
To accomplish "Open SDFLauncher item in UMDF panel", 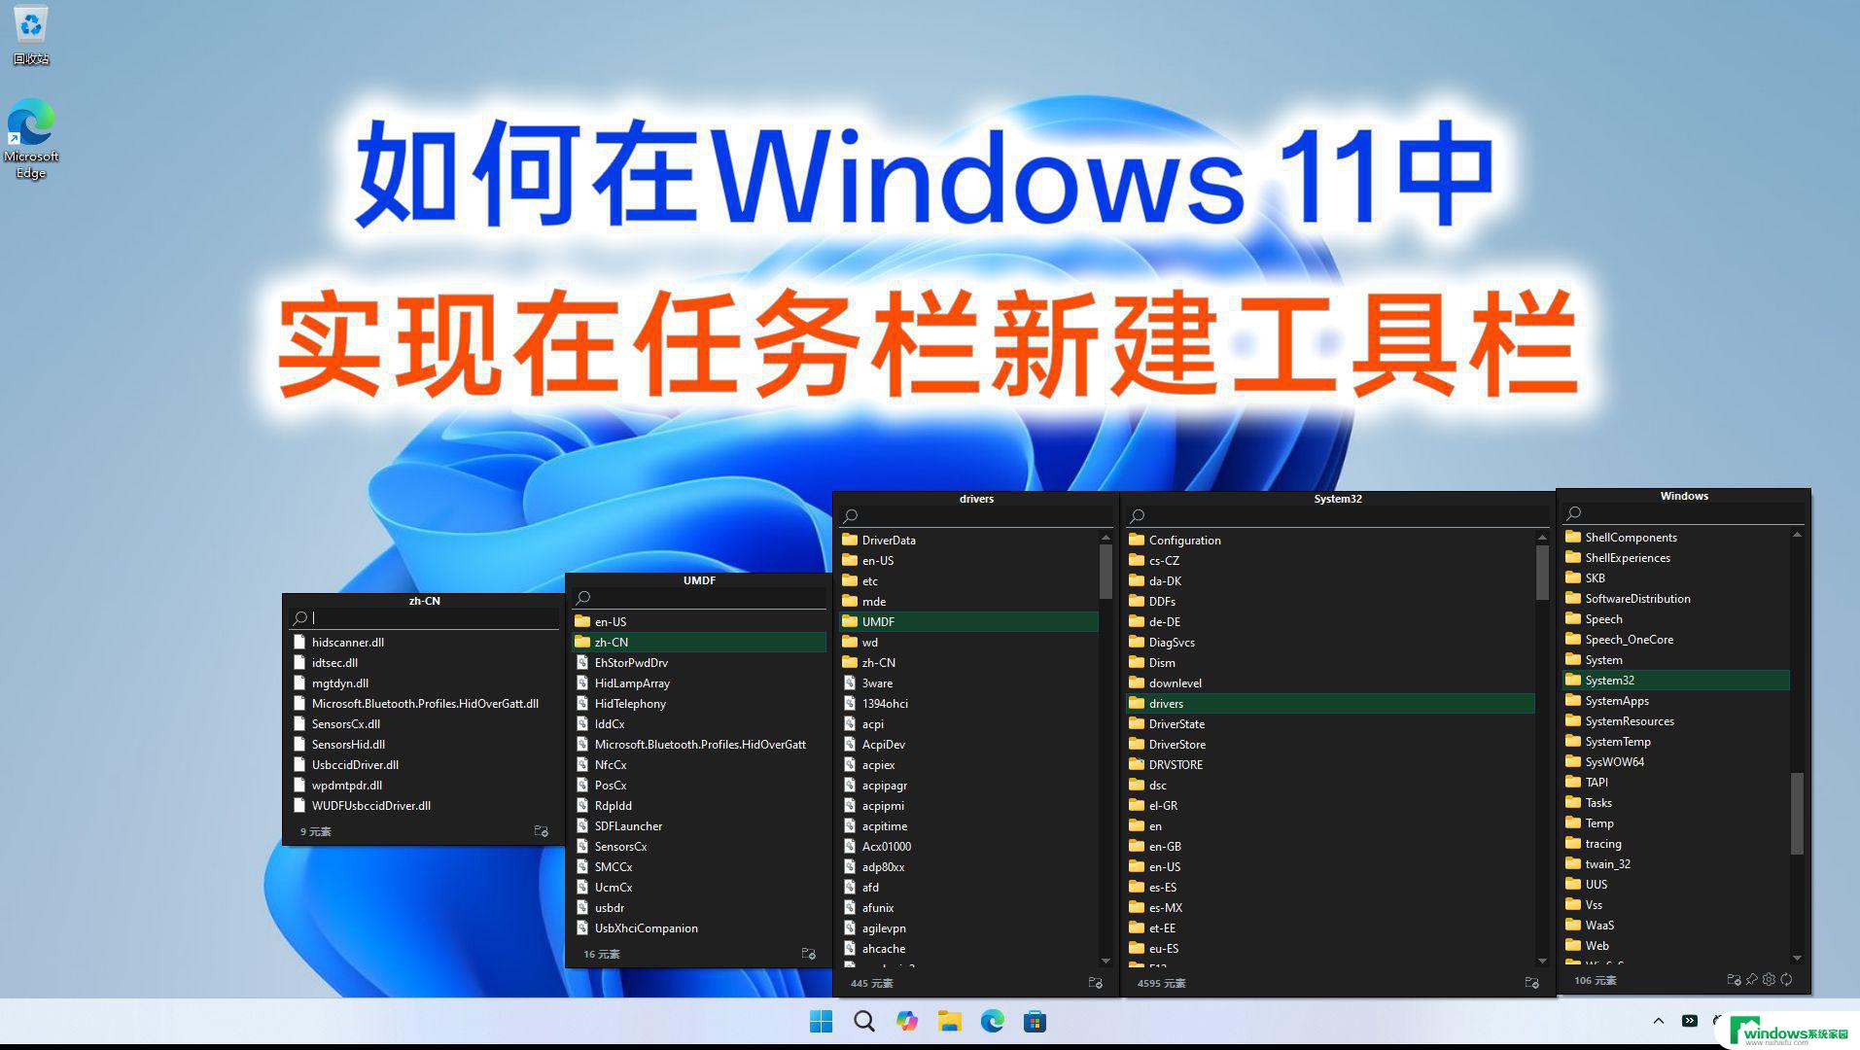I will pyautogui.click(x=699, y=826).
